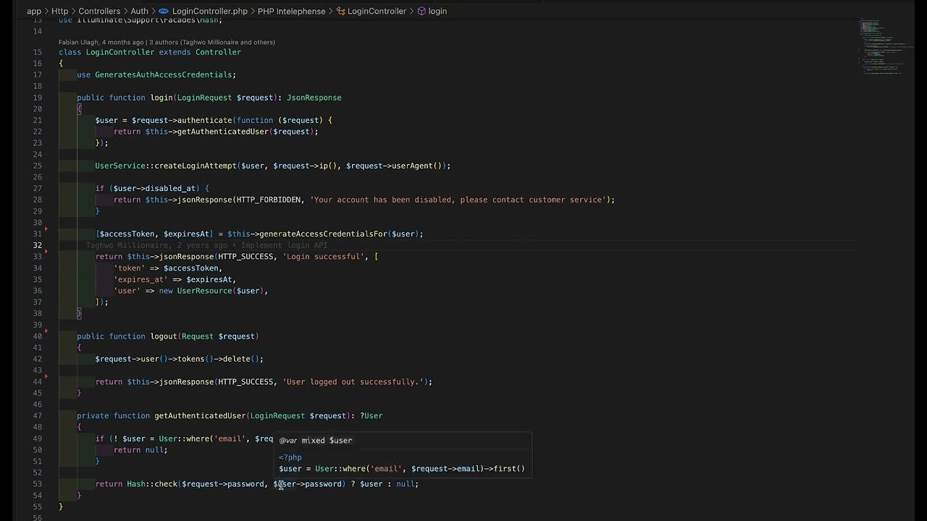Click gutter change marker on line 39
The width and height of the screenshot is (927, 521).
[x=46, y=331]
